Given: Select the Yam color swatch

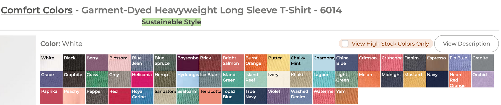Looking at the screenshot, I should pyautogui.click(x=346, y=96).
